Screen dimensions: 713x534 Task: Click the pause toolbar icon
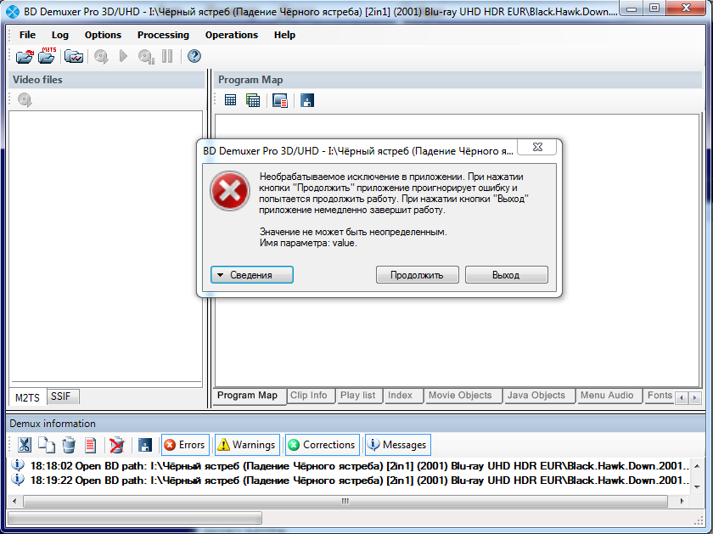tap(167, 56)
